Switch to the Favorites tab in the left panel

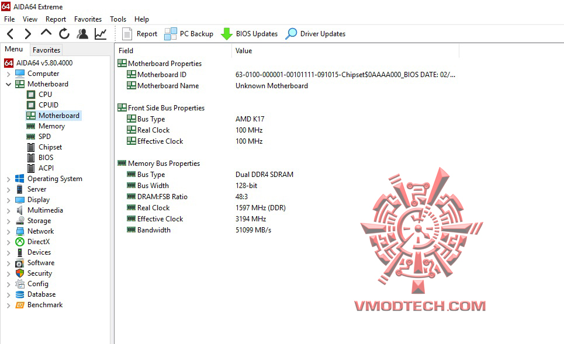click(46, 50)
